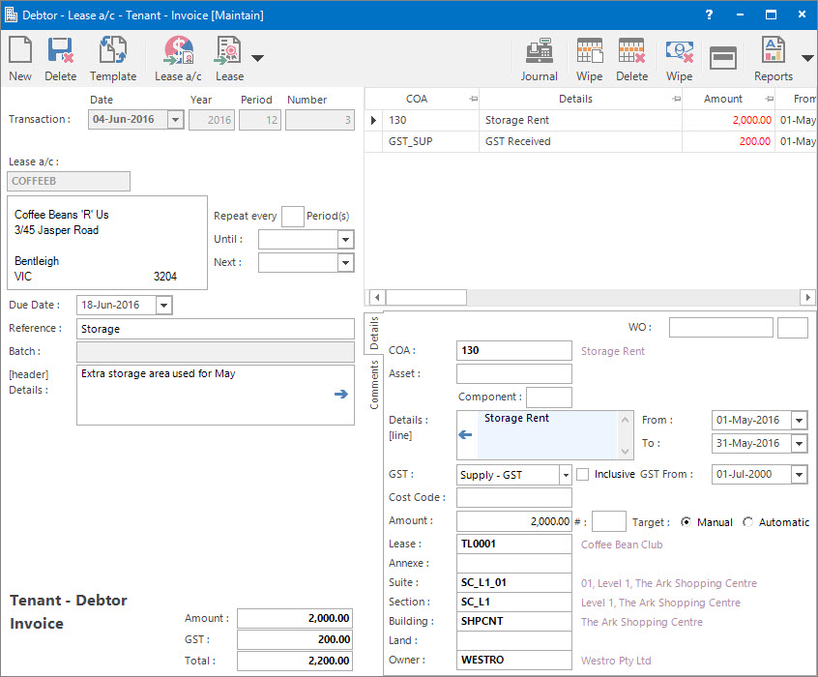Screen dimensions: 818x677
Task: Click the Reference field containing Storage
Action: 216,329
